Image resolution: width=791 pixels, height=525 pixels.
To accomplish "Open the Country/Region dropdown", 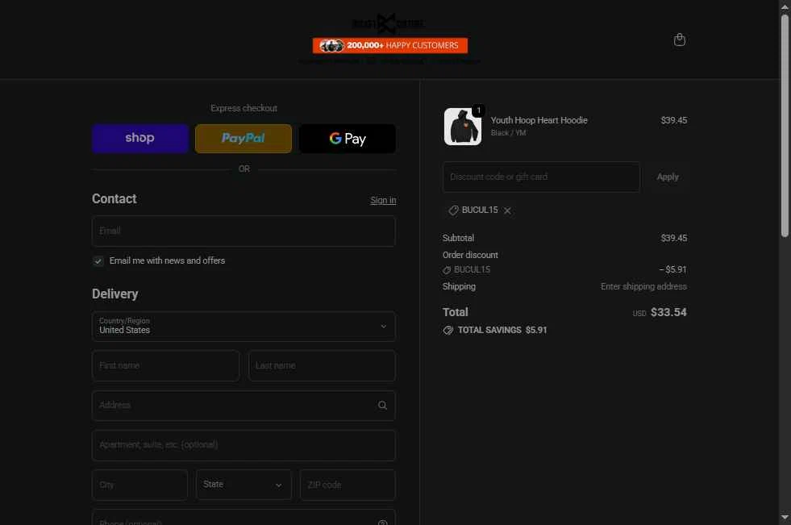I will (244, 327).
